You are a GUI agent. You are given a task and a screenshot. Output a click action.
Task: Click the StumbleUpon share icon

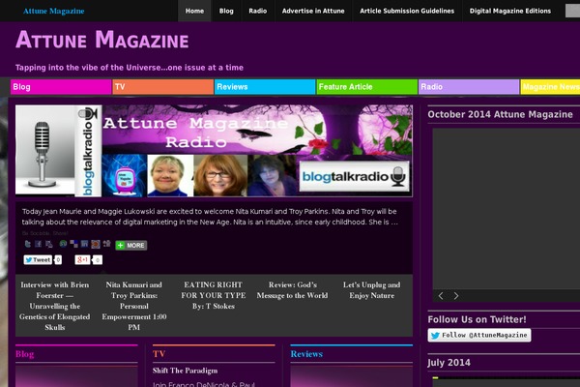click(x=63, y=244)
